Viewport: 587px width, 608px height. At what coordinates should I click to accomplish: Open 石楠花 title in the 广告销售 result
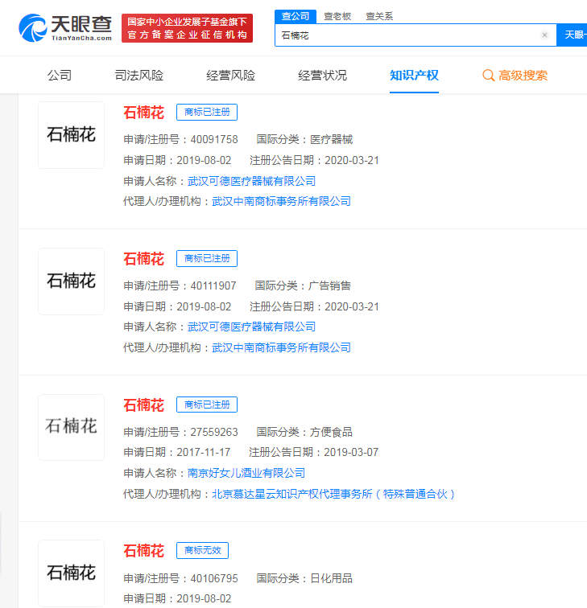pos(143,259)
